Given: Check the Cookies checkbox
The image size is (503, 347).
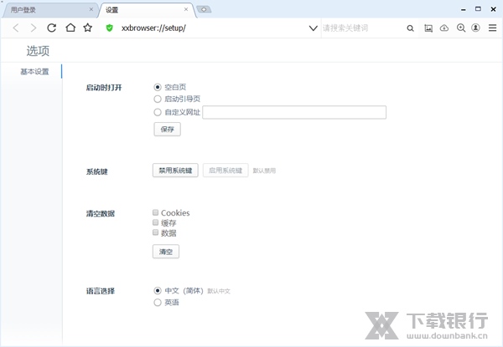Looking at the screenshot, I should [x=156, y=212].
